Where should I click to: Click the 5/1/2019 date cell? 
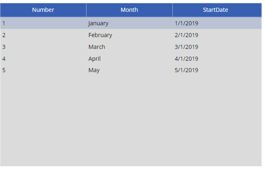(x=186, y=70)
